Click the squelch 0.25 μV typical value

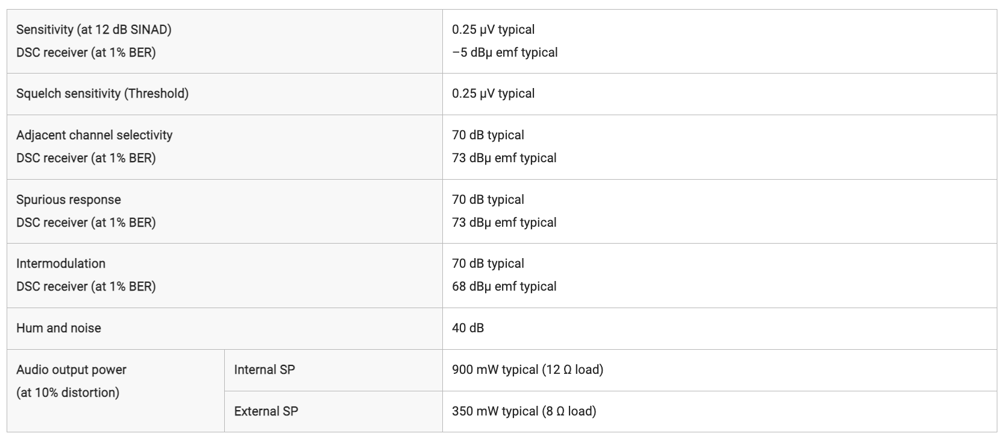tap(493, 93)
